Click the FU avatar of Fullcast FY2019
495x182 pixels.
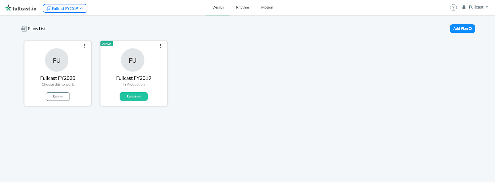[132, 60]
